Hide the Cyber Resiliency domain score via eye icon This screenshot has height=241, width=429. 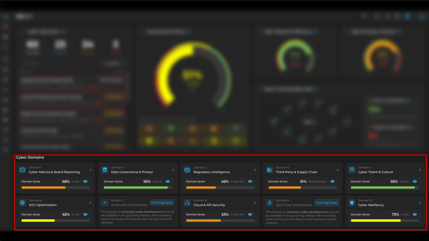tap(415, 214)
